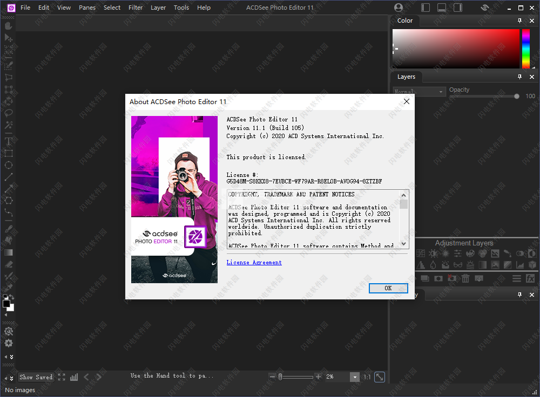The image size is (540, 397).
Task: Click the ACDSee Photo Editor splash image
Action: [174, 200]
